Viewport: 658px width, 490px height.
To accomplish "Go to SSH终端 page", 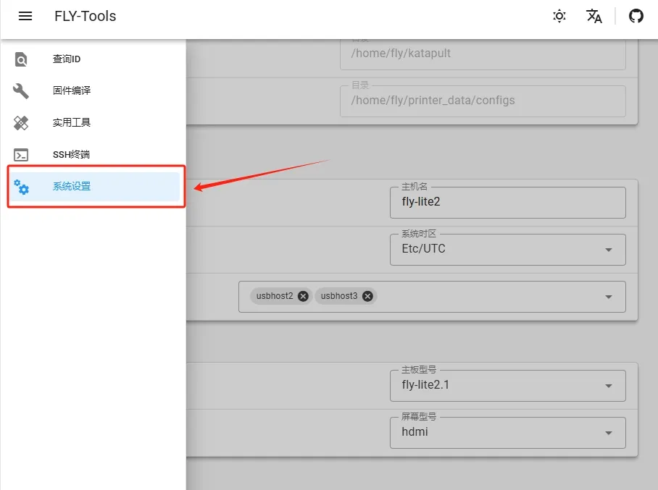I will click(x=71, y=155).
